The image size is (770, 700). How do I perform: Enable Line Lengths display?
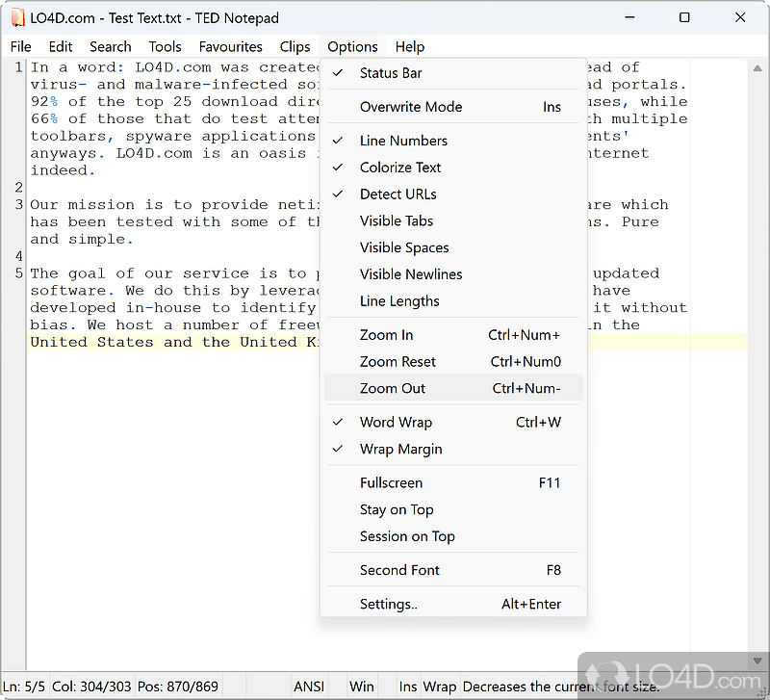point(453,301)
